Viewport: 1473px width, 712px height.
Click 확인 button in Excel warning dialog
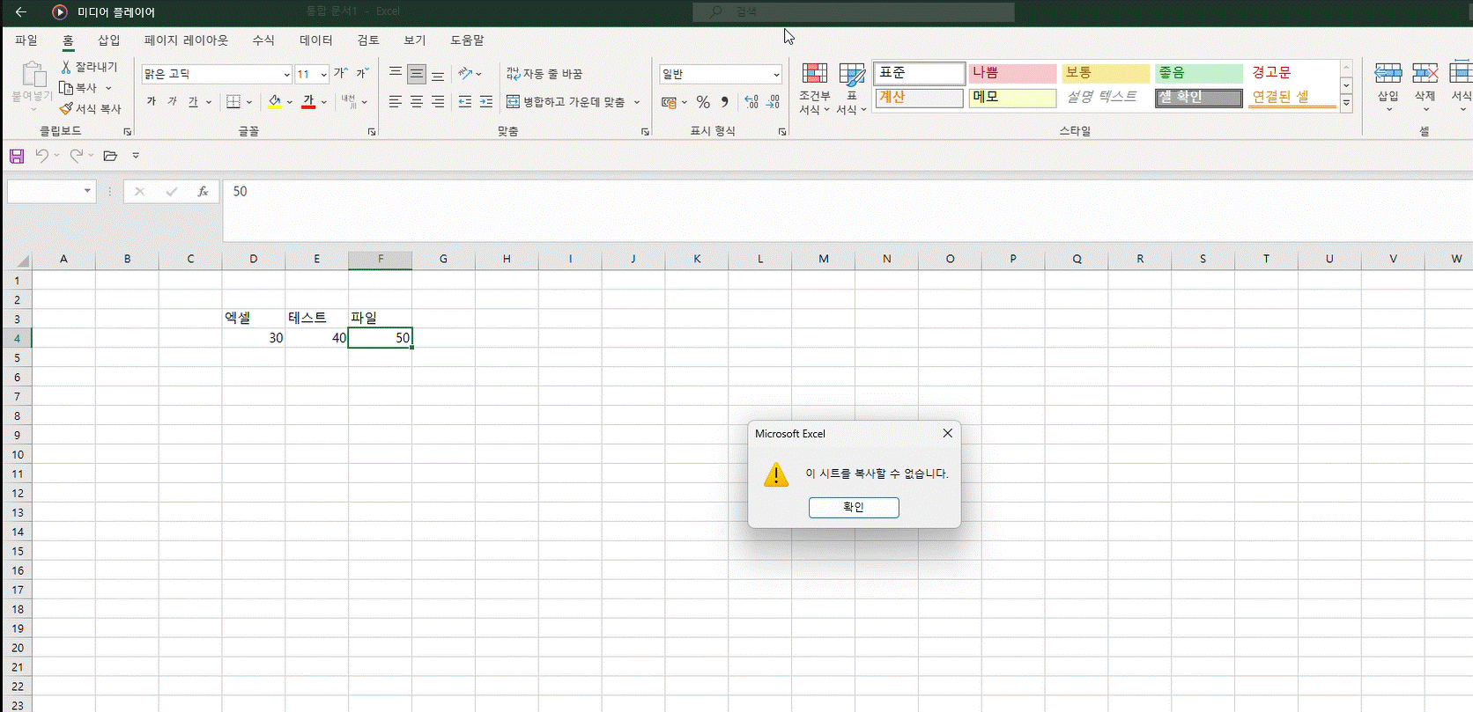(x=854, y=507)
